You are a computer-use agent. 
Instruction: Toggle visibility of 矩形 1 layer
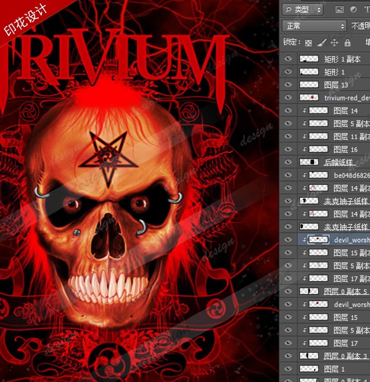288,71
